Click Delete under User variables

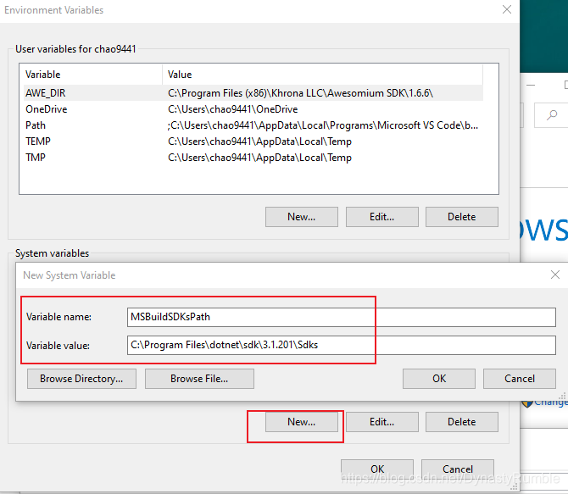coord(461,217)
